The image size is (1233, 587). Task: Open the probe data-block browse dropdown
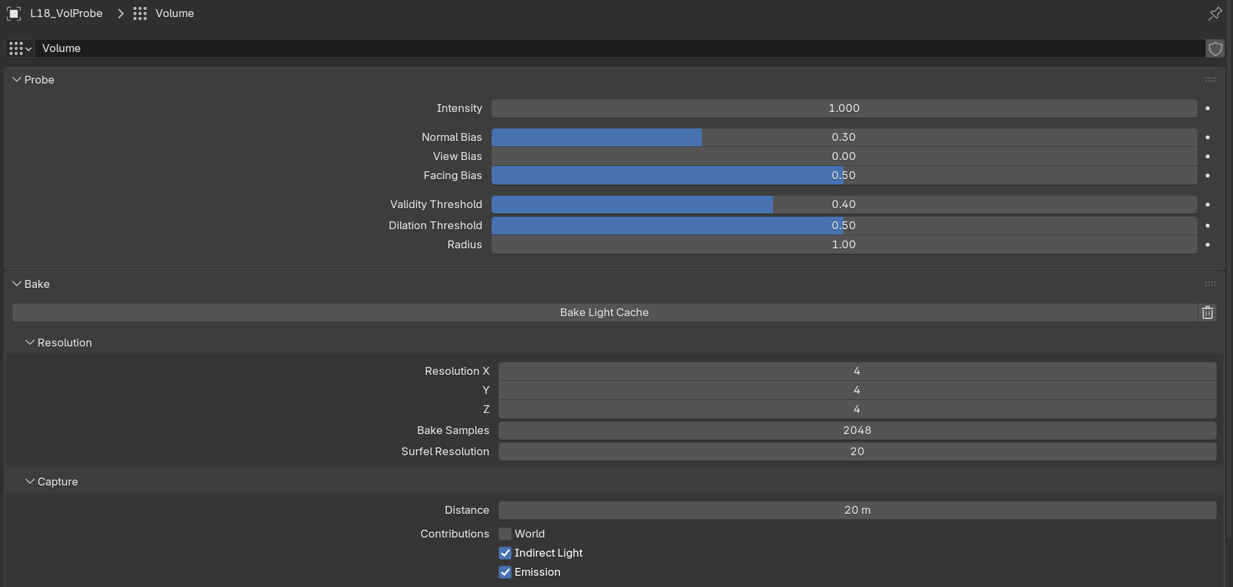coord(20,48)
